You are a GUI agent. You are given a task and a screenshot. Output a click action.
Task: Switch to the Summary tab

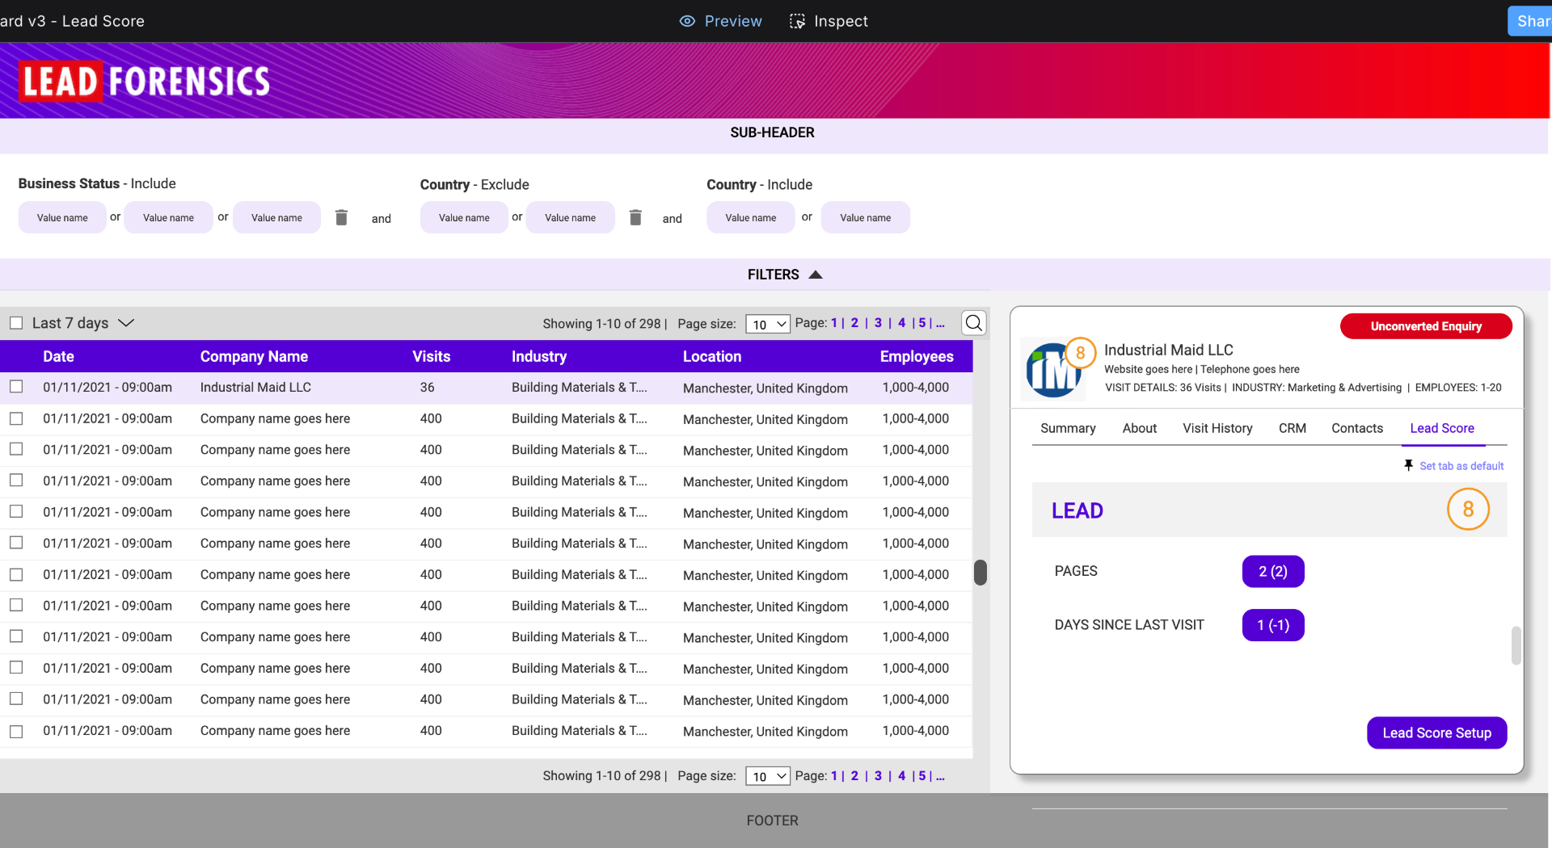(x=1068, y=428)
